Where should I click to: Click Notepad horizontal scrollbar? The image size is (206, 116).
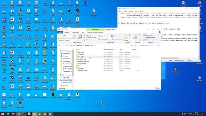click(x=170, y=58)
